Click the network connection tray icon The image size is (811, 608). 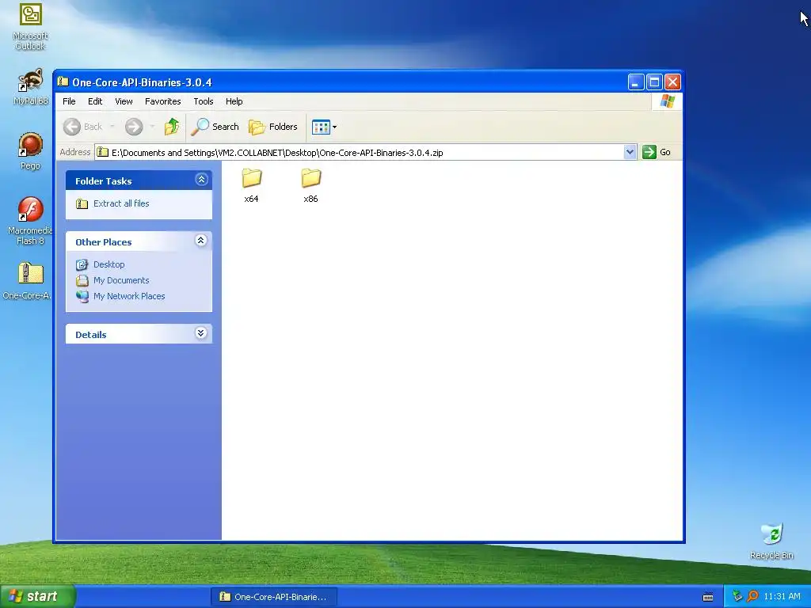click(x=737, y=596)
